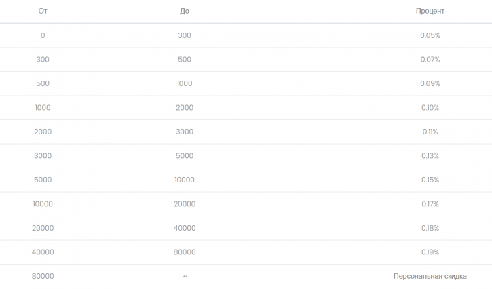Click the 20000 value in the "От" column
The image size is (492, 289).
coord(43,228)
